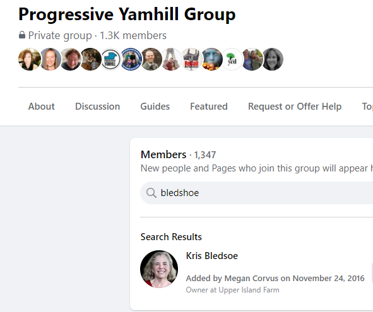Switch to the Discussion tab
Screen dimensions: 373x312
[x=98, y=107]
